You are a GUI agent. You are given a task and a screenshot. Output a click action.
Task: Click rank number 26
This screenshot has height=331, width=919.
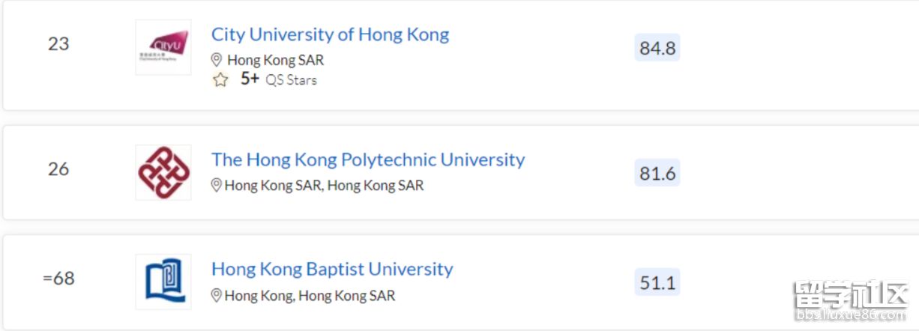coord(58,168)
